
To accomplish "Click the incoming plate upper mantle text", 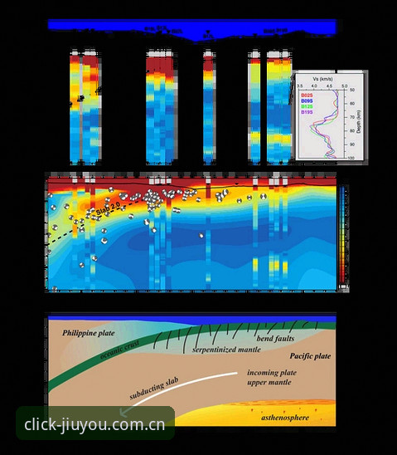I will tap(272, 377).
